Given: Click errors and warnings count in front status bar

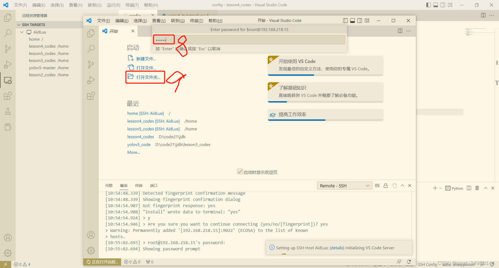Looking at the screenshot, I should coord(132,262).
